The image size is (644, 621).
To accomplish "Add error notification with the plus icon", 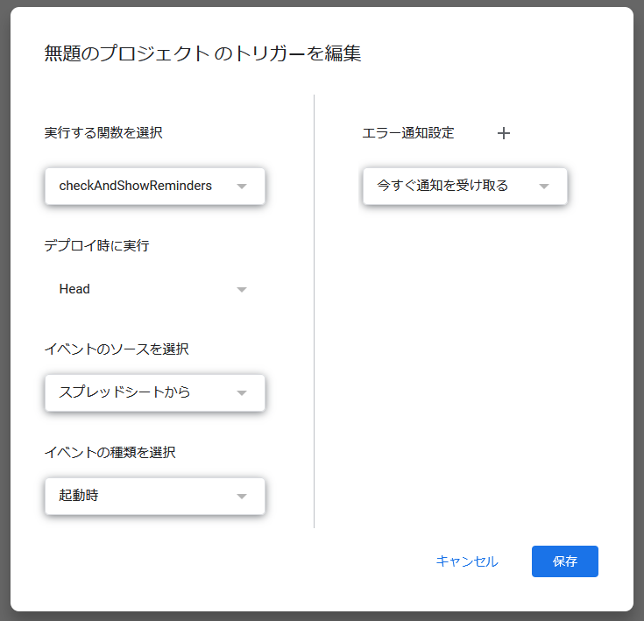I will (x=504, y=133).
